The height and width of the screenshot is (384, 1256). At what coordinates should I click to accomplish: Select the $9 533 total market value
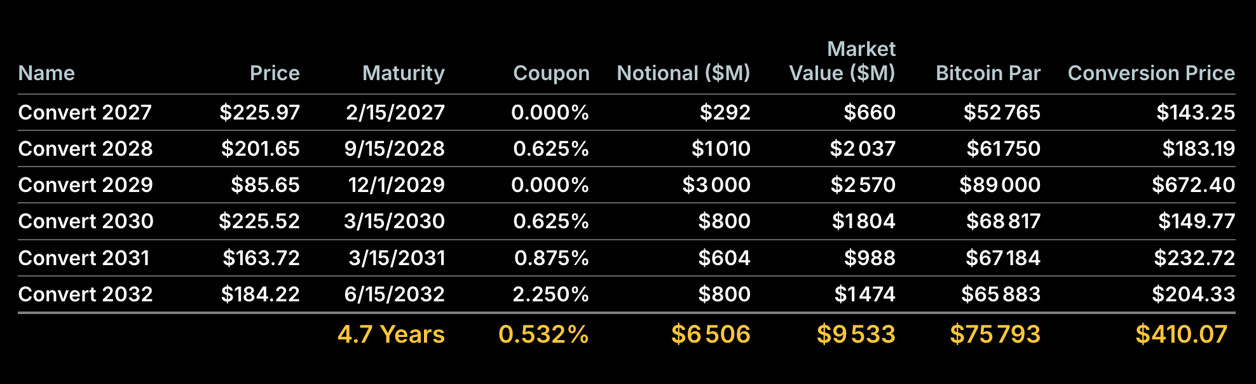(x=856, y=334)
